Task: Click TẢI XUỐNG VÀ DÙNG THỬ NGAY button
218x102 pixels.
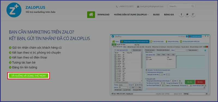Action: click(29, 76)
